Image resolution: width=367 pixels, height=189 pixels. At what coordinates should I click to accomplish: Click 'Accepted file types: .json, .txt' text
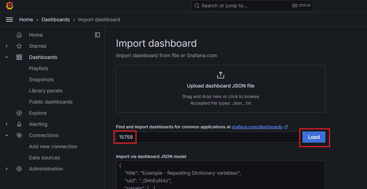(x=221, y=103)
